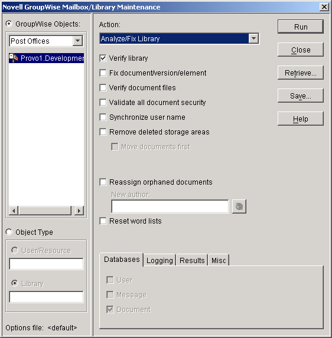Open the Results tab
The height and width of the screenshot is (338, 332).
tap(192, 260)
